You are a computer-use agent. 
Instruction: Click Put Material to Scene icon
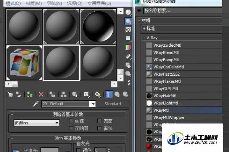(x=18, y=94)
